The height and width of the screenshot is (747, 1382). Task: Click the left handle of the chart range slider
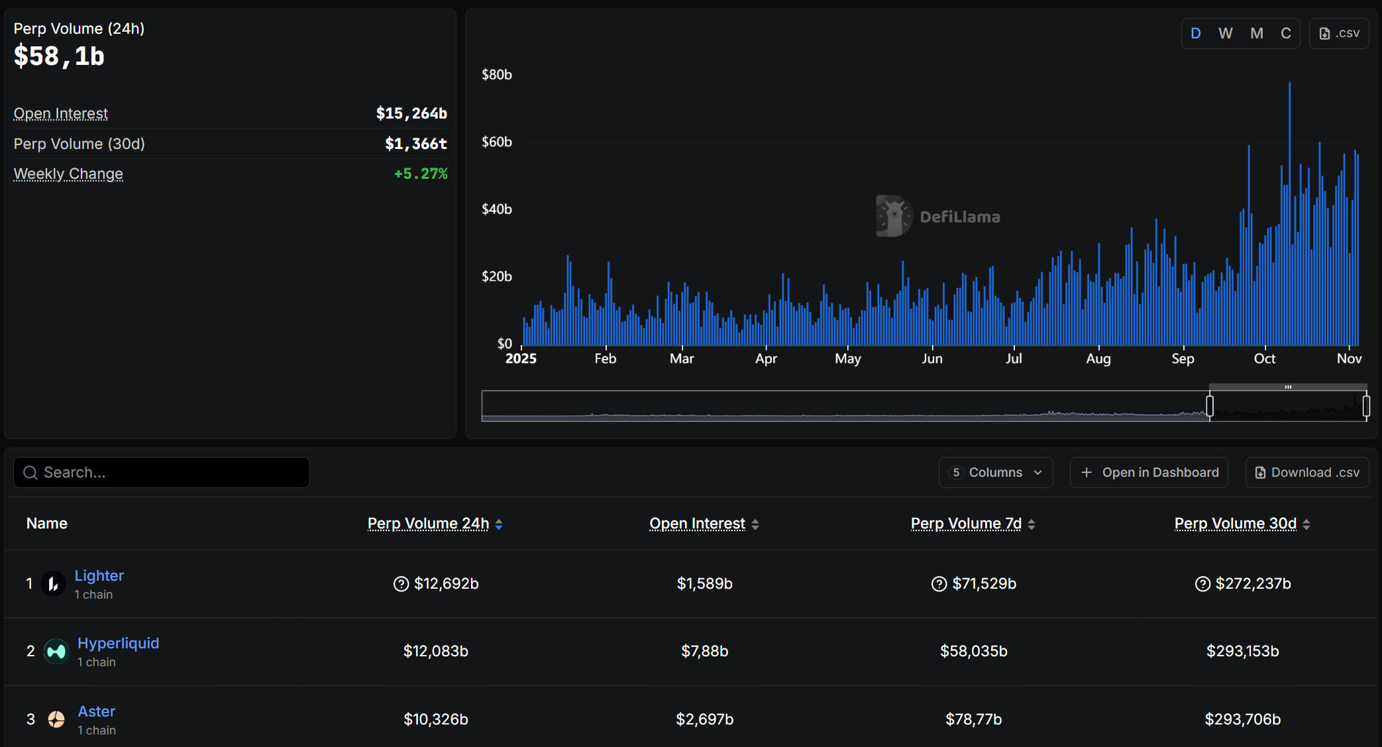(x=1210, y=405)
